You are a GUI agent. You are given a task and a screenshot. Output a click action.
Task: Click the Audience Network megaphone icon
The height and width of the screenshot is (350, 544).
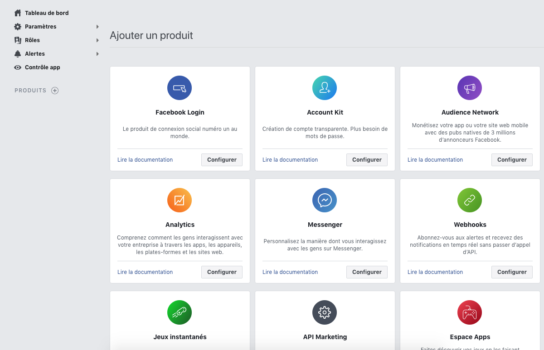pos(470,88)
